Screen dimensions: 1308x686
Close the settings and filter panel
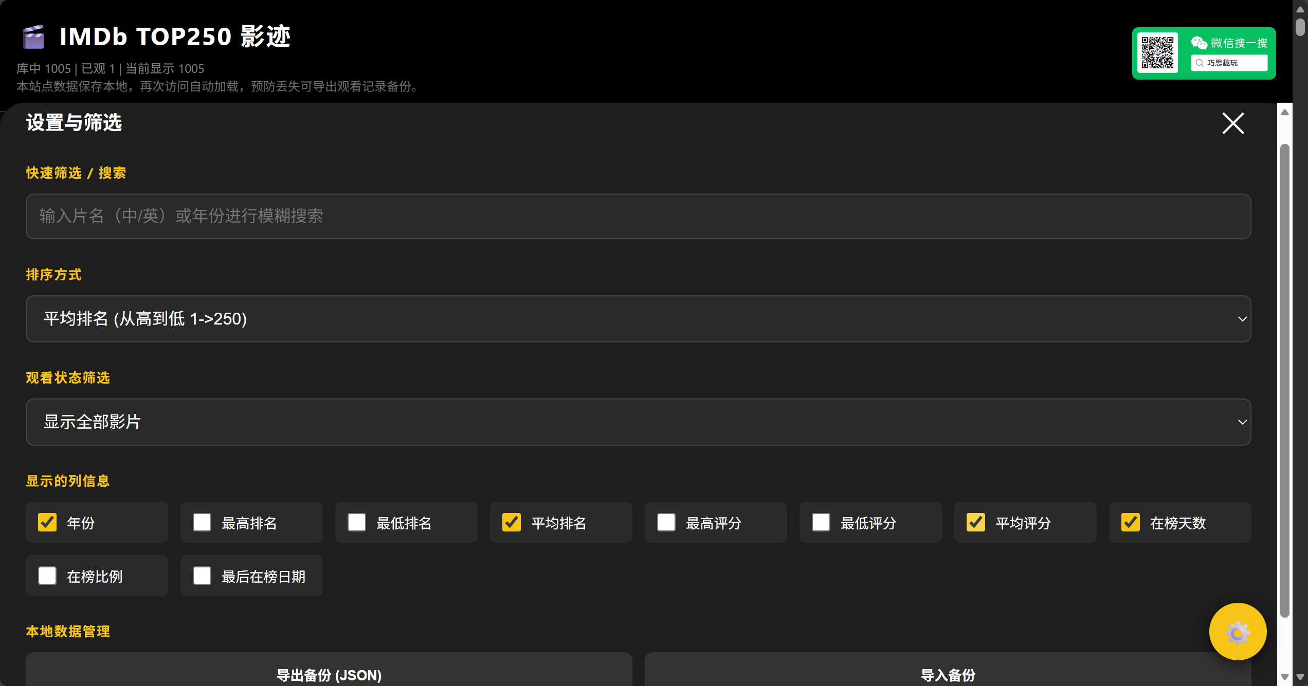(1233, 123)
